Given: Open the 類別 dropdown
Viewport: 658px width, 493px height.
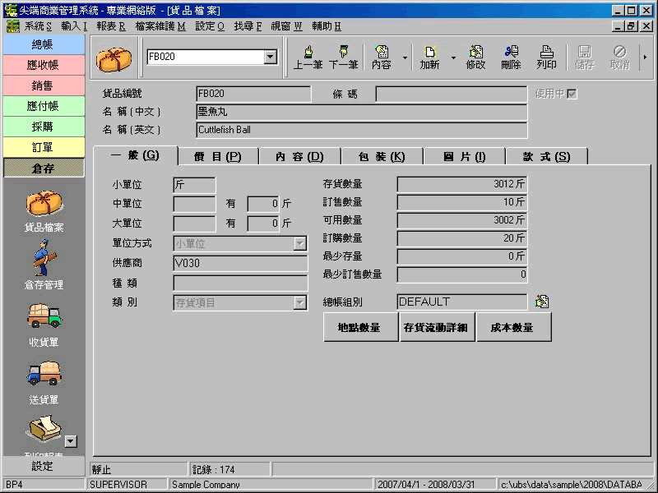Looking at the screenshot, I should click(x=300, y=303).
